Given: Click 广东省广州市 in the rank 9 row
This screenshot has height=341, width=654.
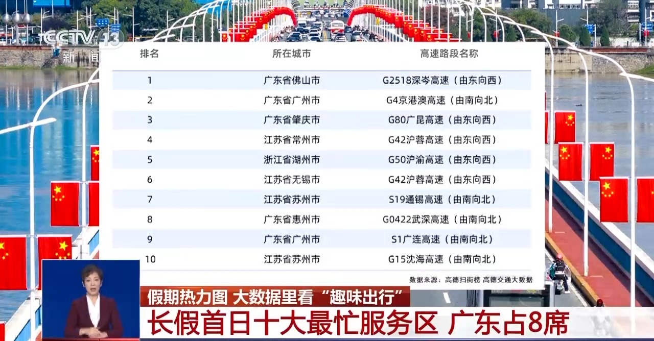Looking at the screenshot, I should (292, 239).
